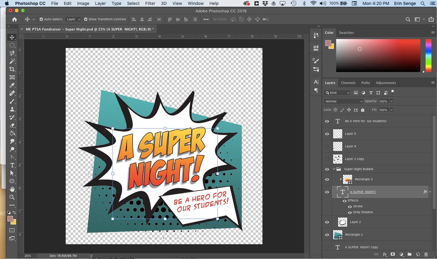Switch to the Channels tab
Viewport: 437px width, 259px height.
click(348, 83)
